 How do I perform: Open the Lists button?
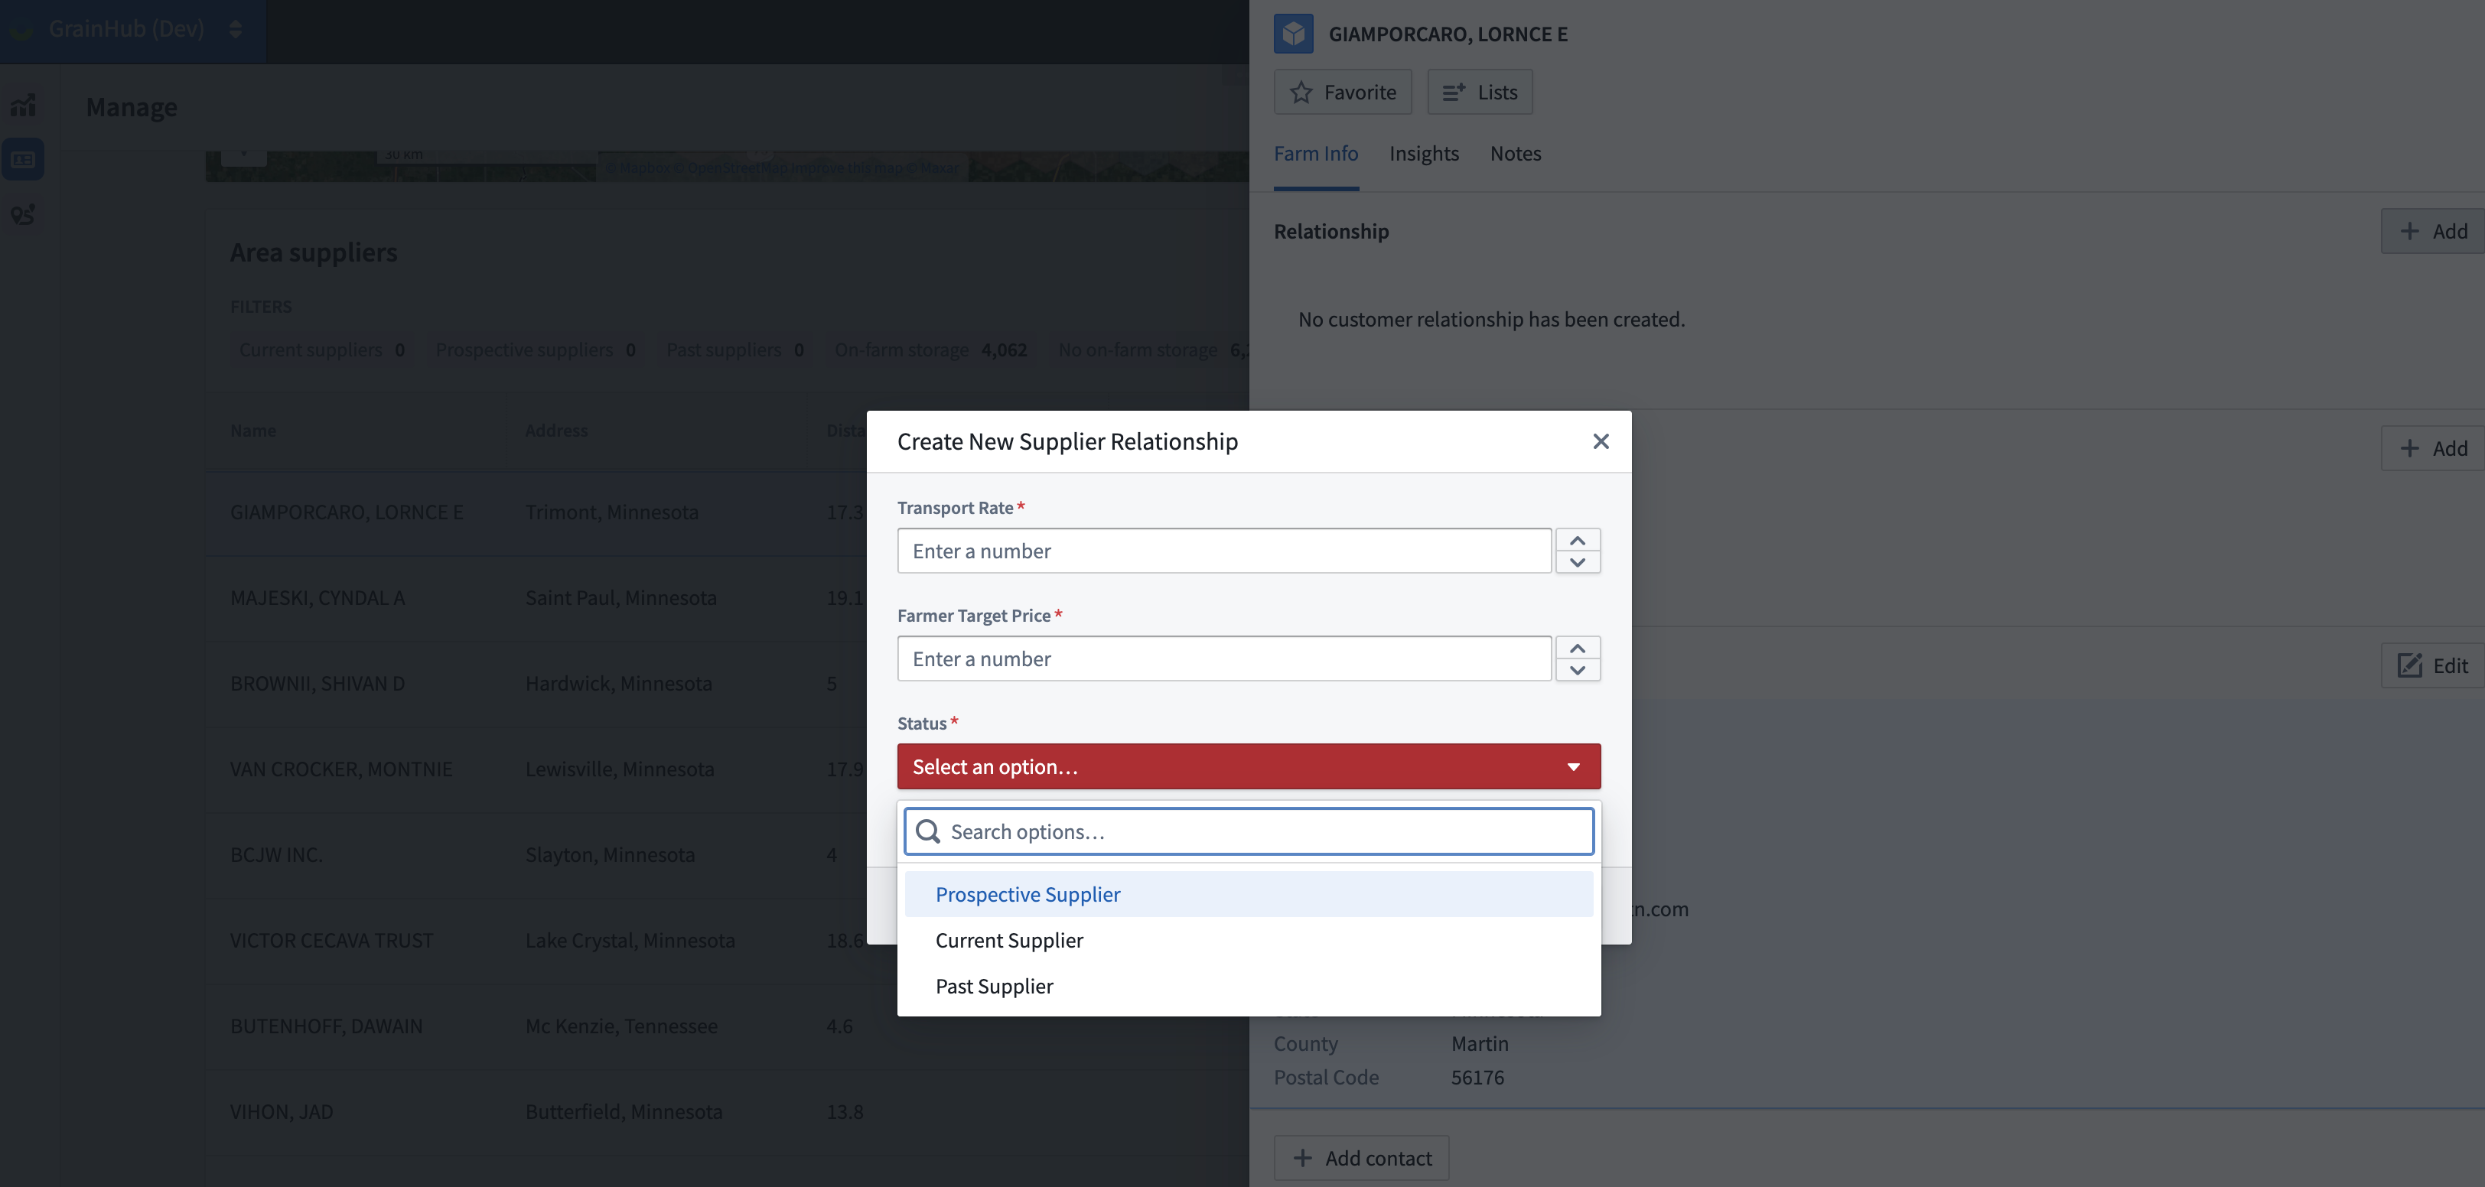coord(1479,93)
